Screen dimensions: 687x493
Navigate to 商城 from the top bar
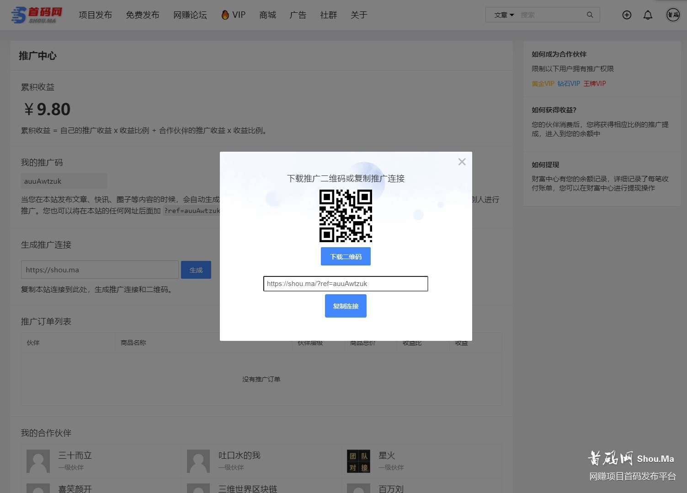click(267, 15)
